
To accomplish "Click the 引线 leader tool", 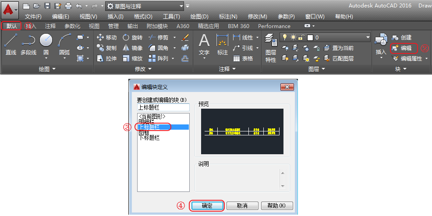I will pyautogui.click(x=243, y=48).
